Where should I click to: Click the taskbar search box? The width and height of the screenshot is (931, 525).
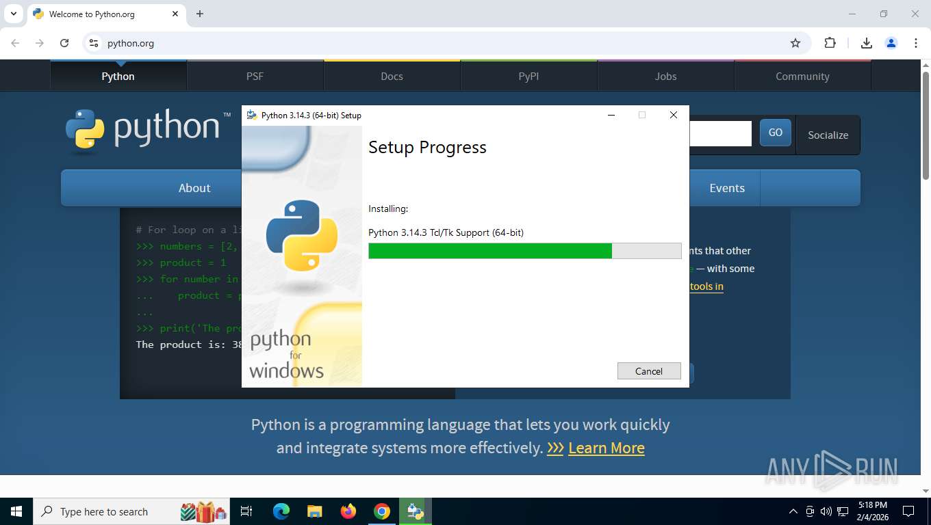[x=132, y=511]
